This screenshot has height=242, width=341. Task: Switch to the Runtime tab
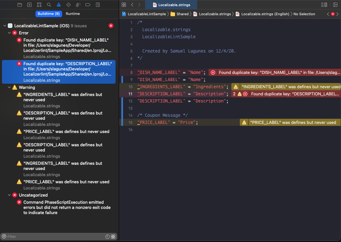pos(73,14)
